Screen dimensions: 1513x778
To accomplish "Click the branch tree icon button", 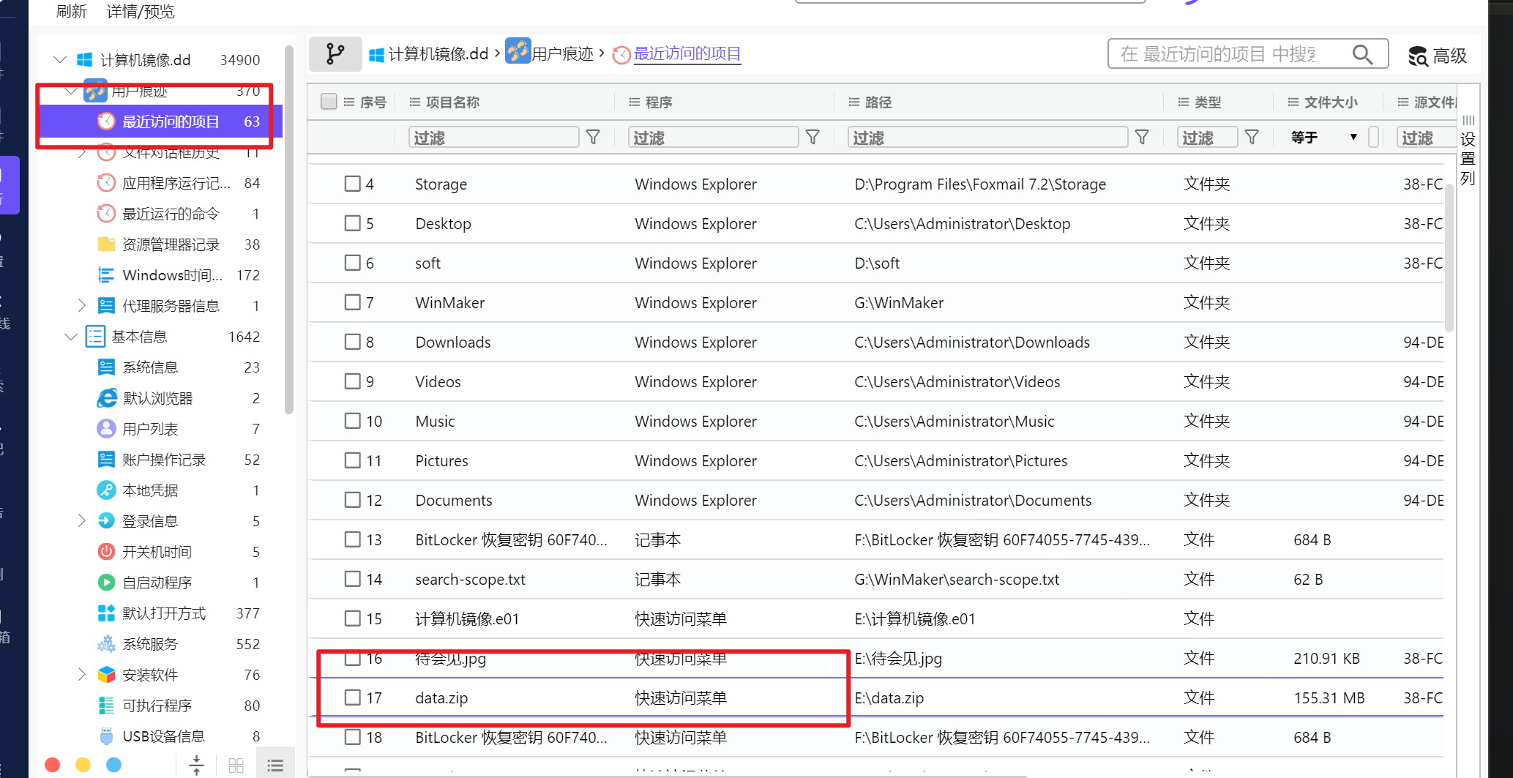I will pos(335,54).
